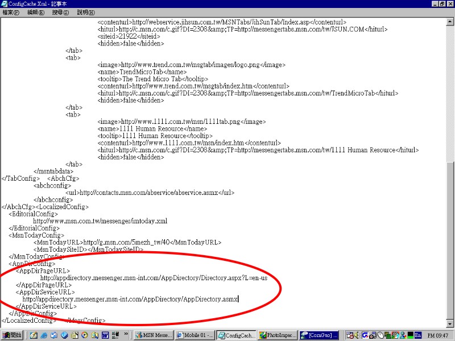Click the vertical scrollbar up arrow
This screenshot has width=455, height=341.
(x=450, y=22)
